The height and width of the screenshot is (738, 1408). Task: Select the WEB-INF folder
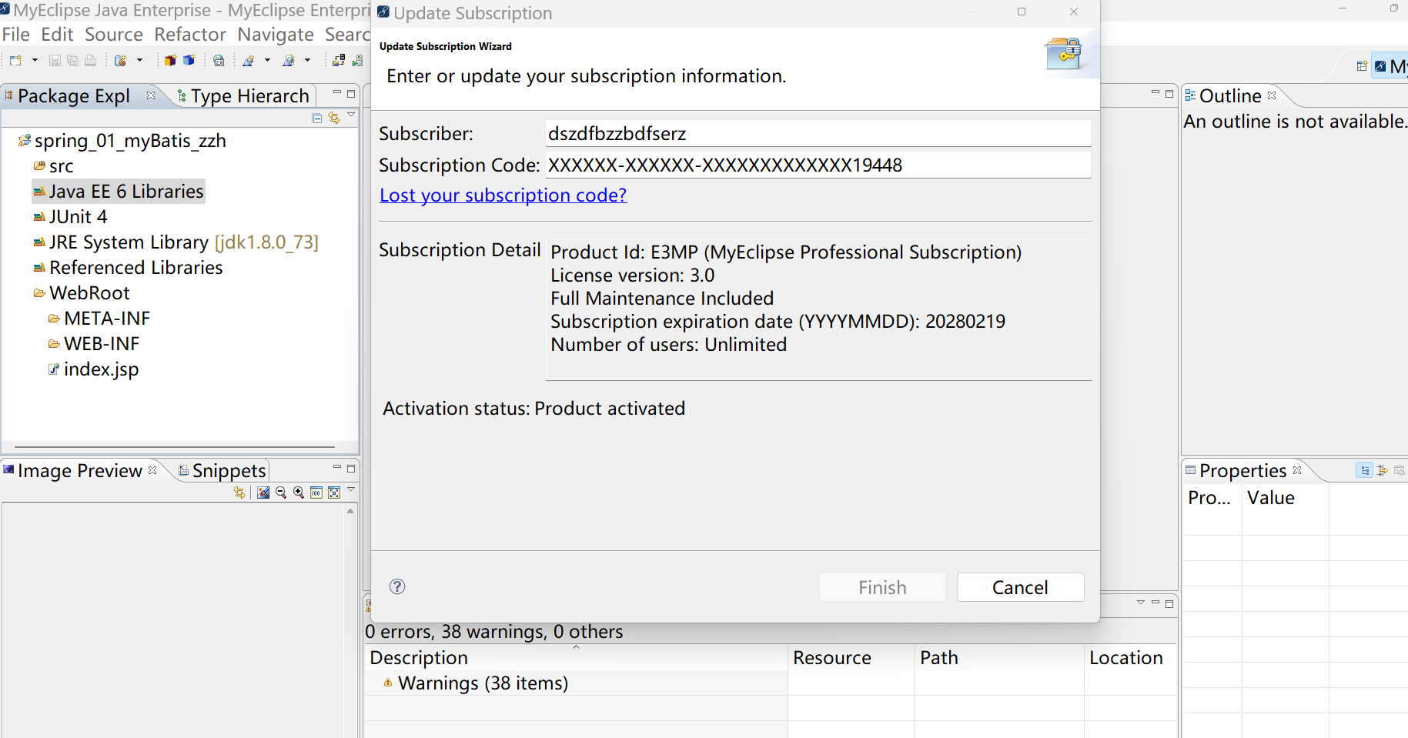(102, 344)
